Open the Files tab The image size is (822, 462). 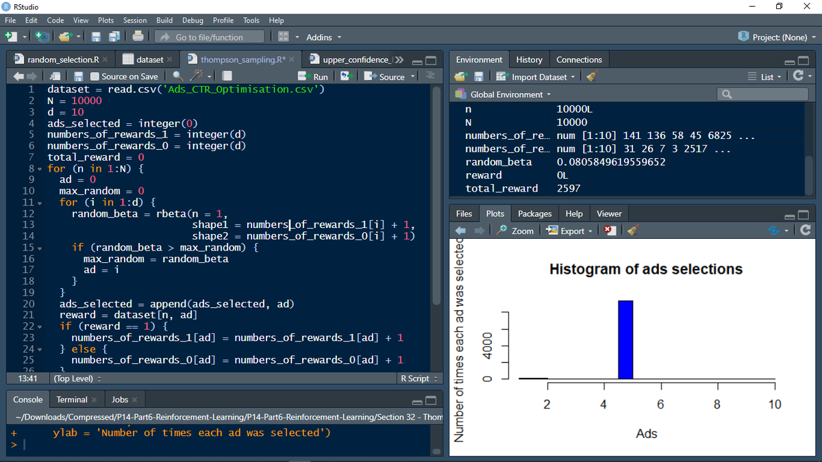464,214
